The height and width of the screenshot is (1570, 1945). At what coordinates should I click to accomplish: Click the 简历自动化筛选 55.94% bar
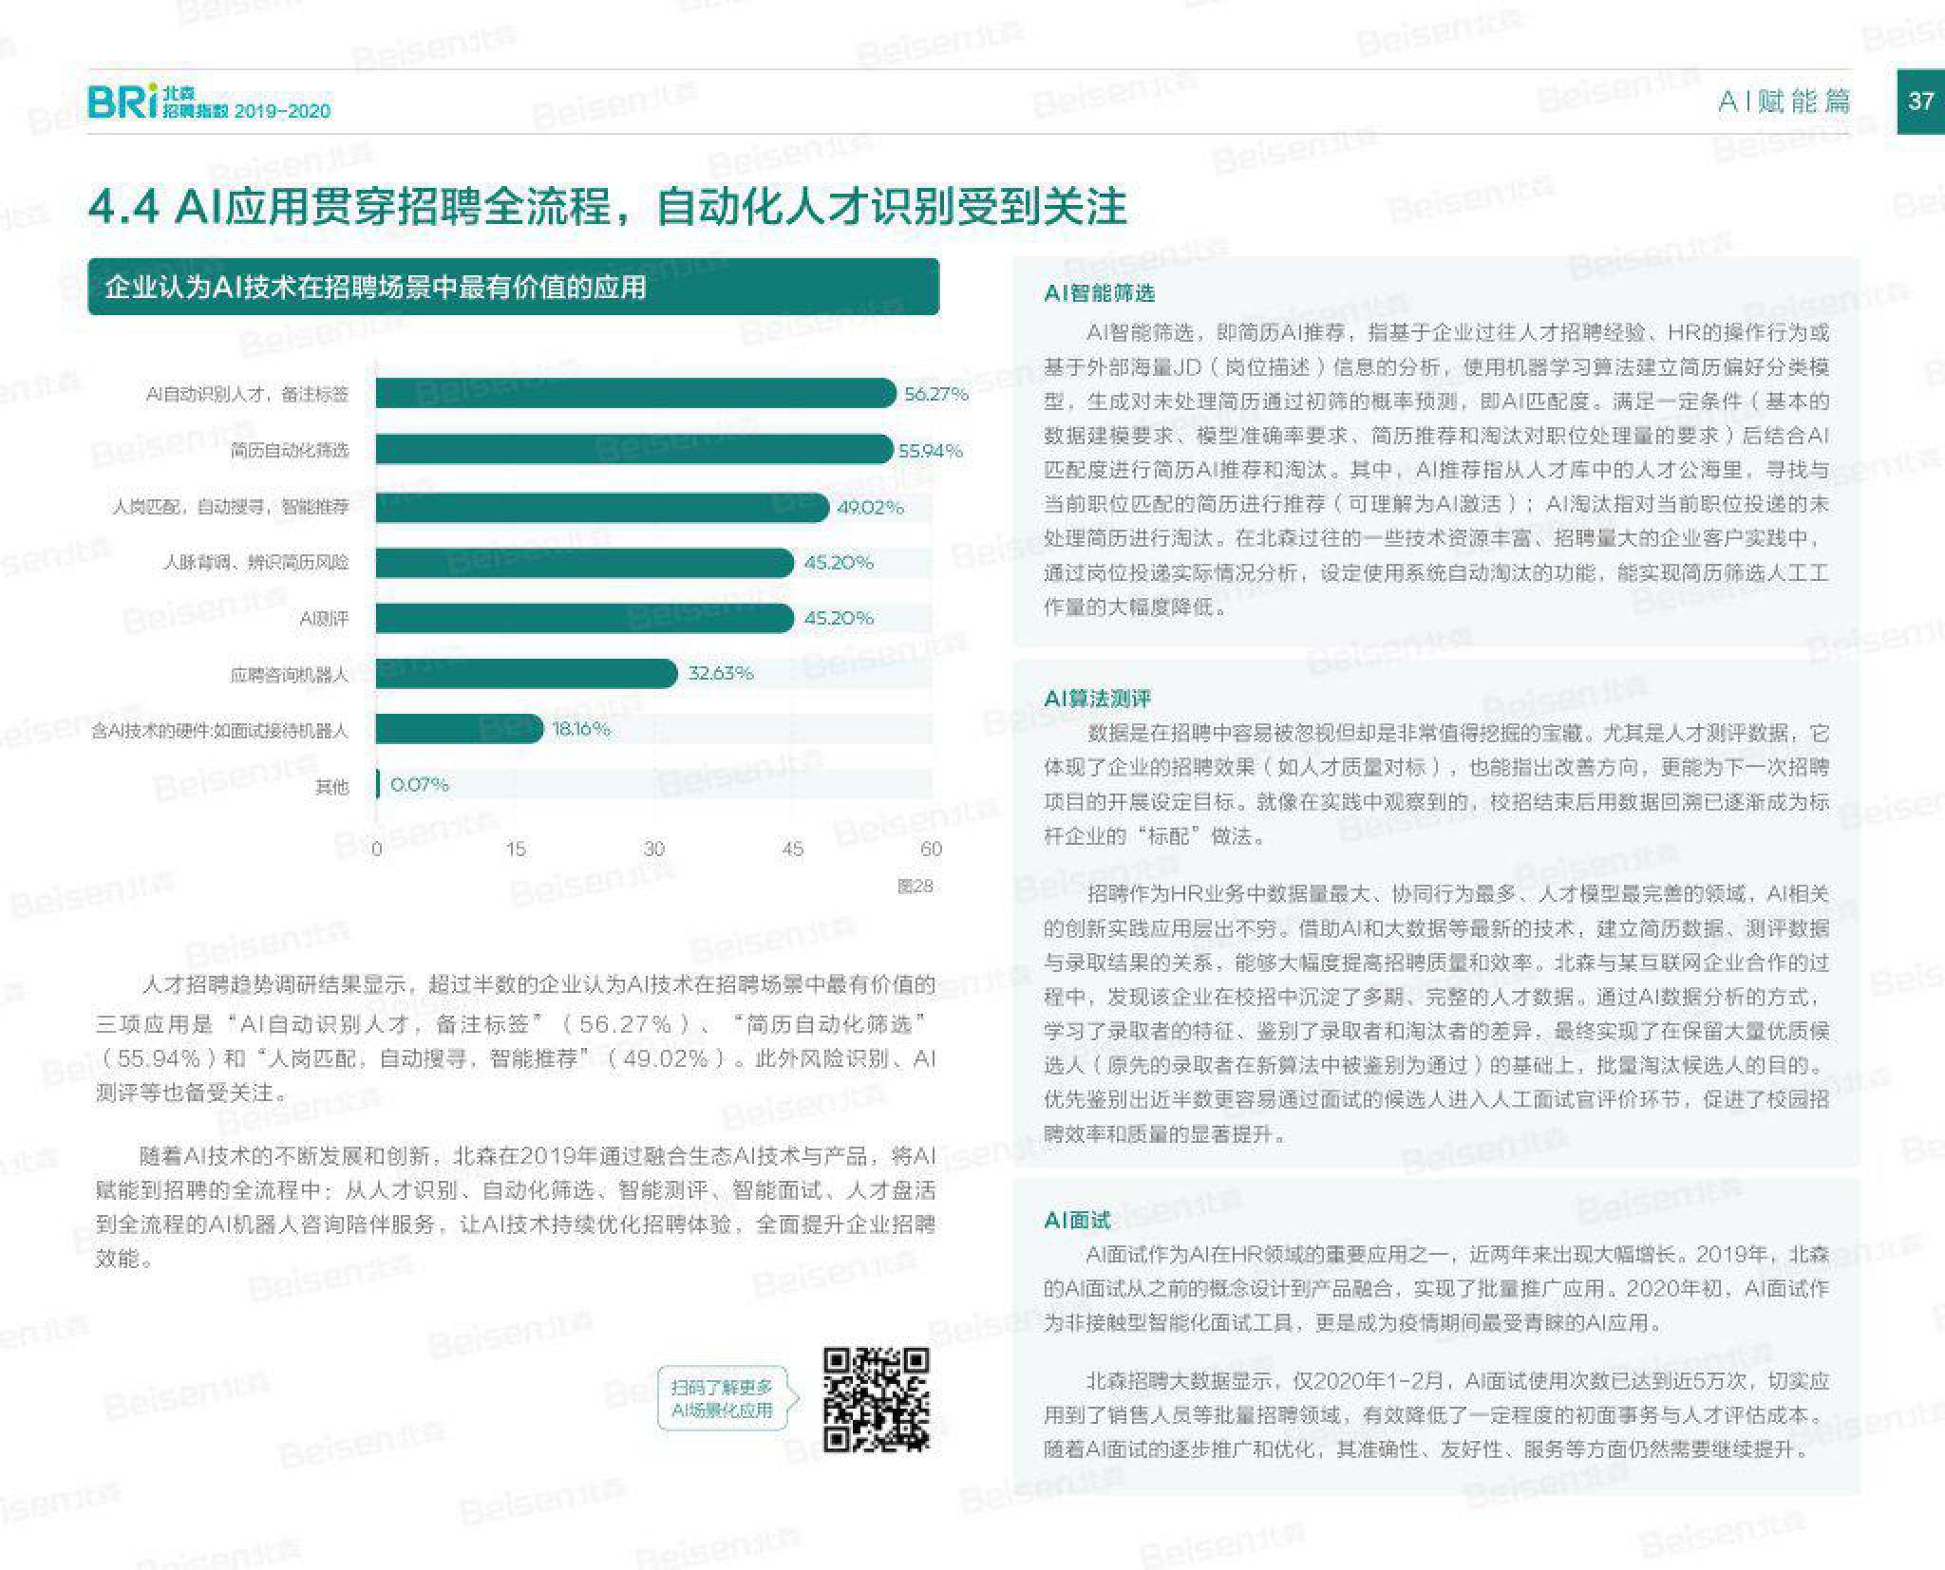(633, 449)
